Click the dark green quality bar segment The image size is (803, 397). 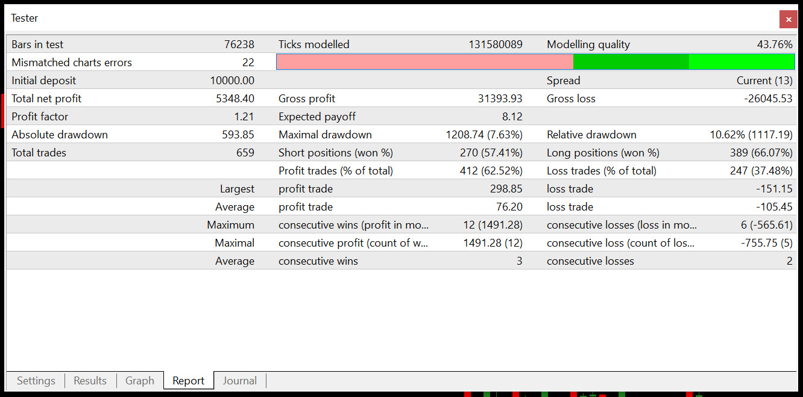pos(631,62)
